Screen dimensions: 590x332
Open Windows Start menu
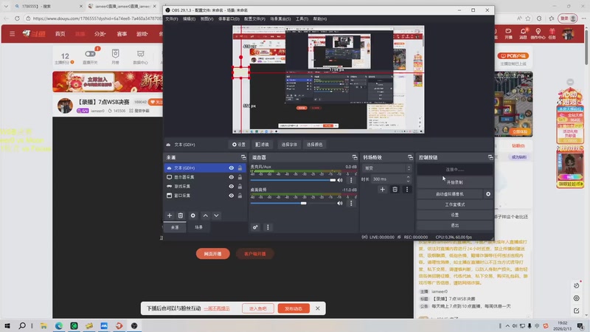7,325
